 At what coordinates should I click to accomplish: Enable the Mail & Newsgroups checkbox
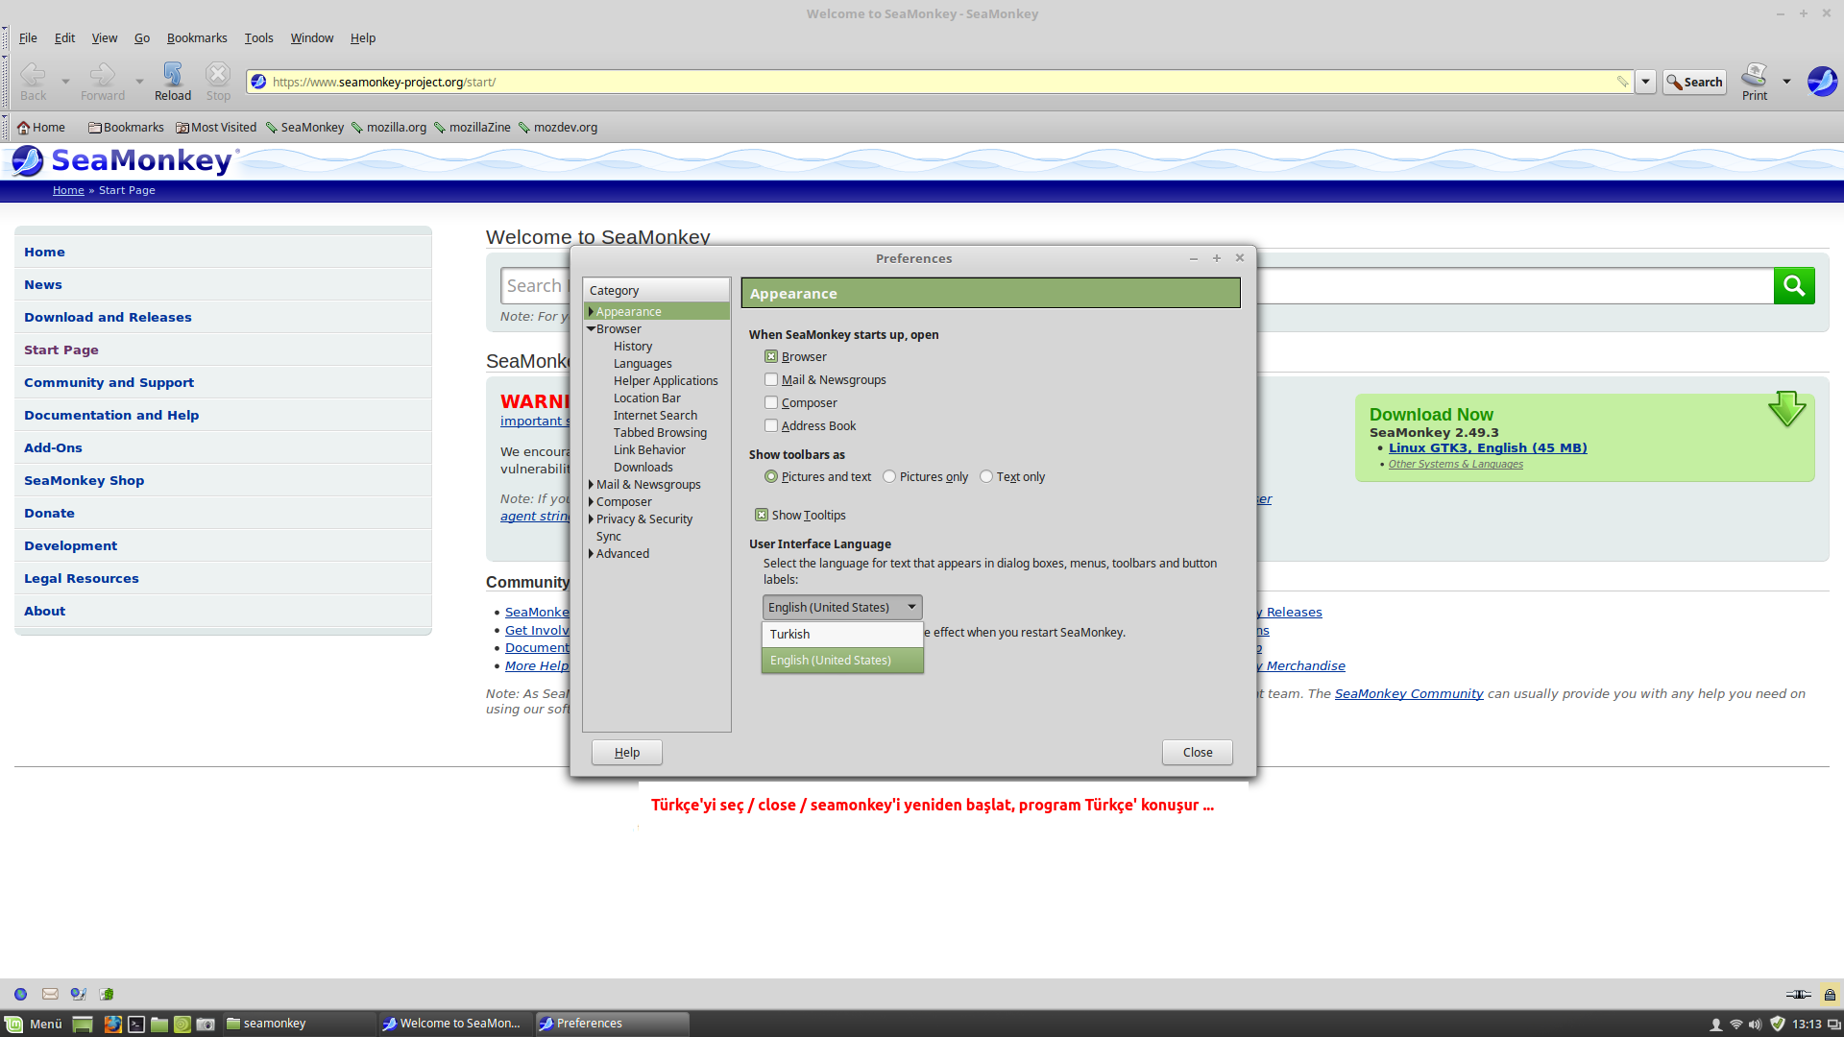[771, 379]
